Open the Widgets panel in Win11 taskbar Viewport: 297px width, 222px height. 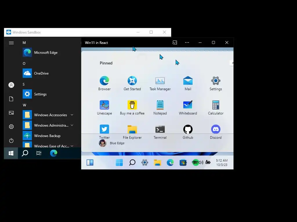coord(90,162)
